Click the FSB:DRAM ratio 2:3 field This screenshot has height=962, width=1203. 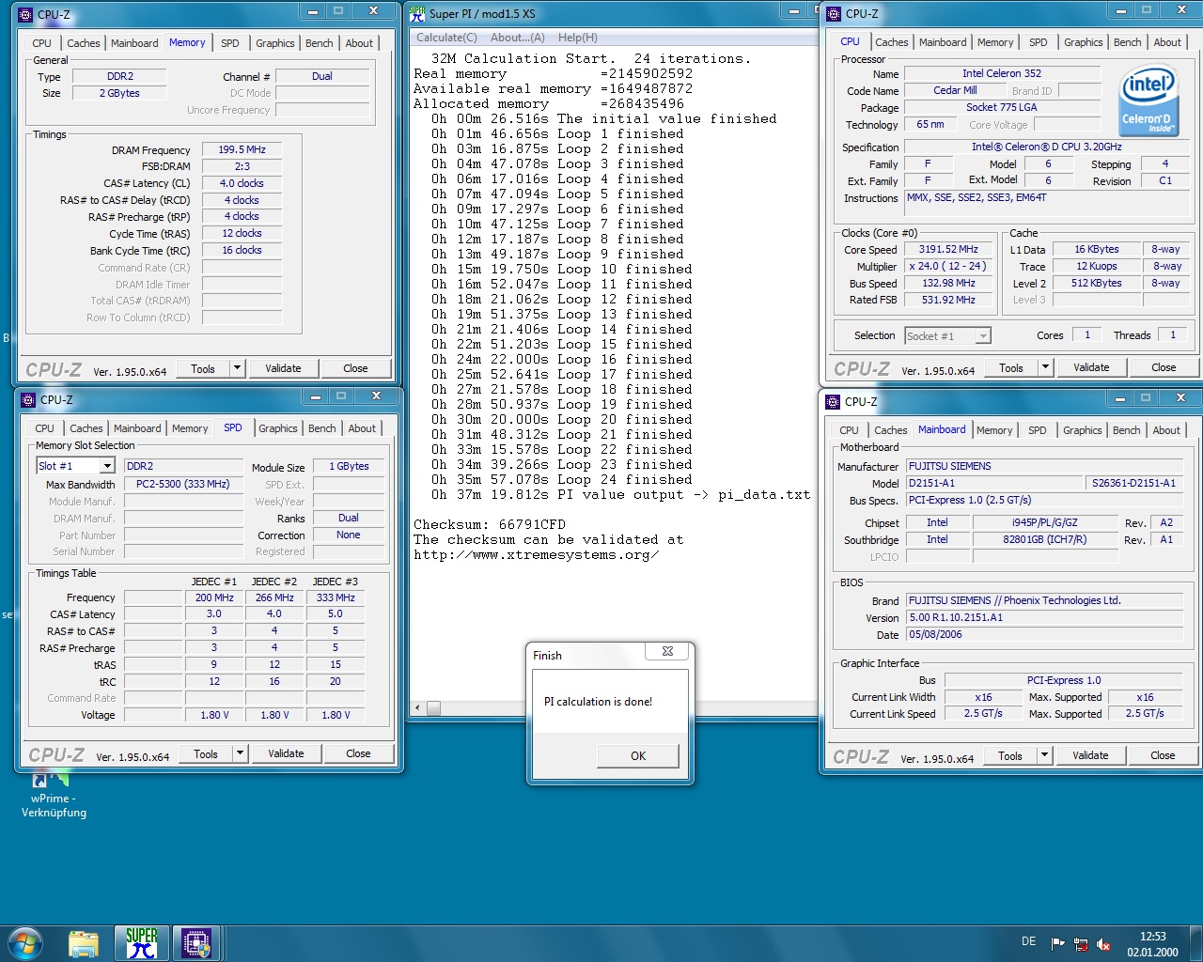pos(242,166)
